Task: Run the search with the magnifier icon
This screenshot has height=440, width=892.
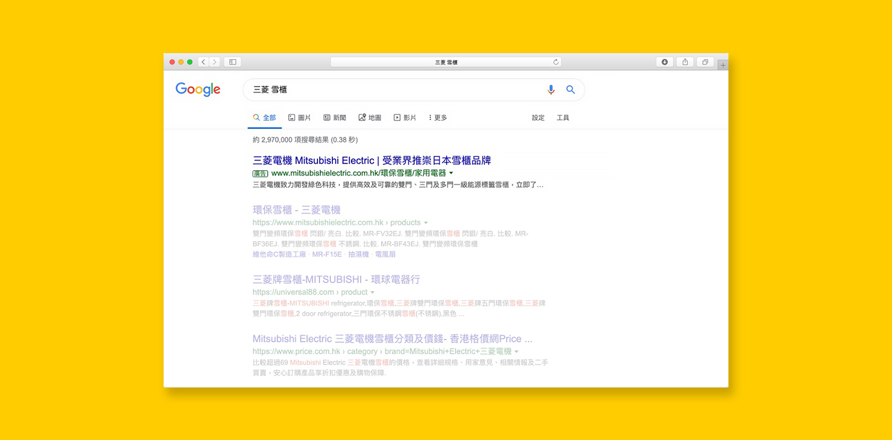Action: tap(570, 90)
